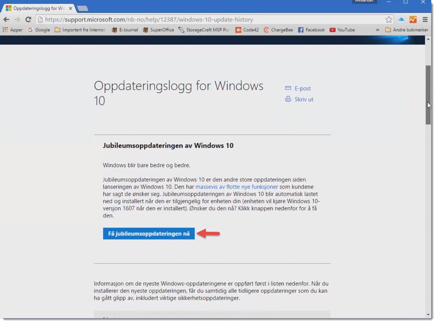
Task: Click the page info icon in address bar
Action: pos(40,20)
